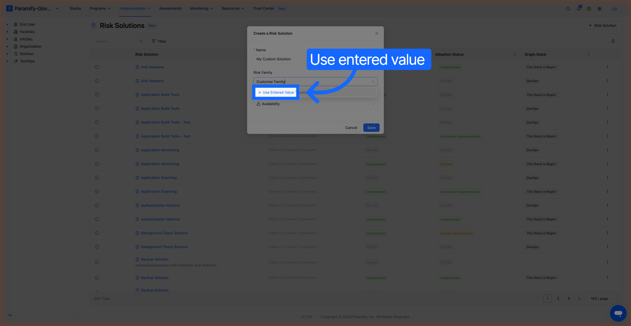Open the CD user avatar
Viewport: 631px width, 326px height.
614,9
